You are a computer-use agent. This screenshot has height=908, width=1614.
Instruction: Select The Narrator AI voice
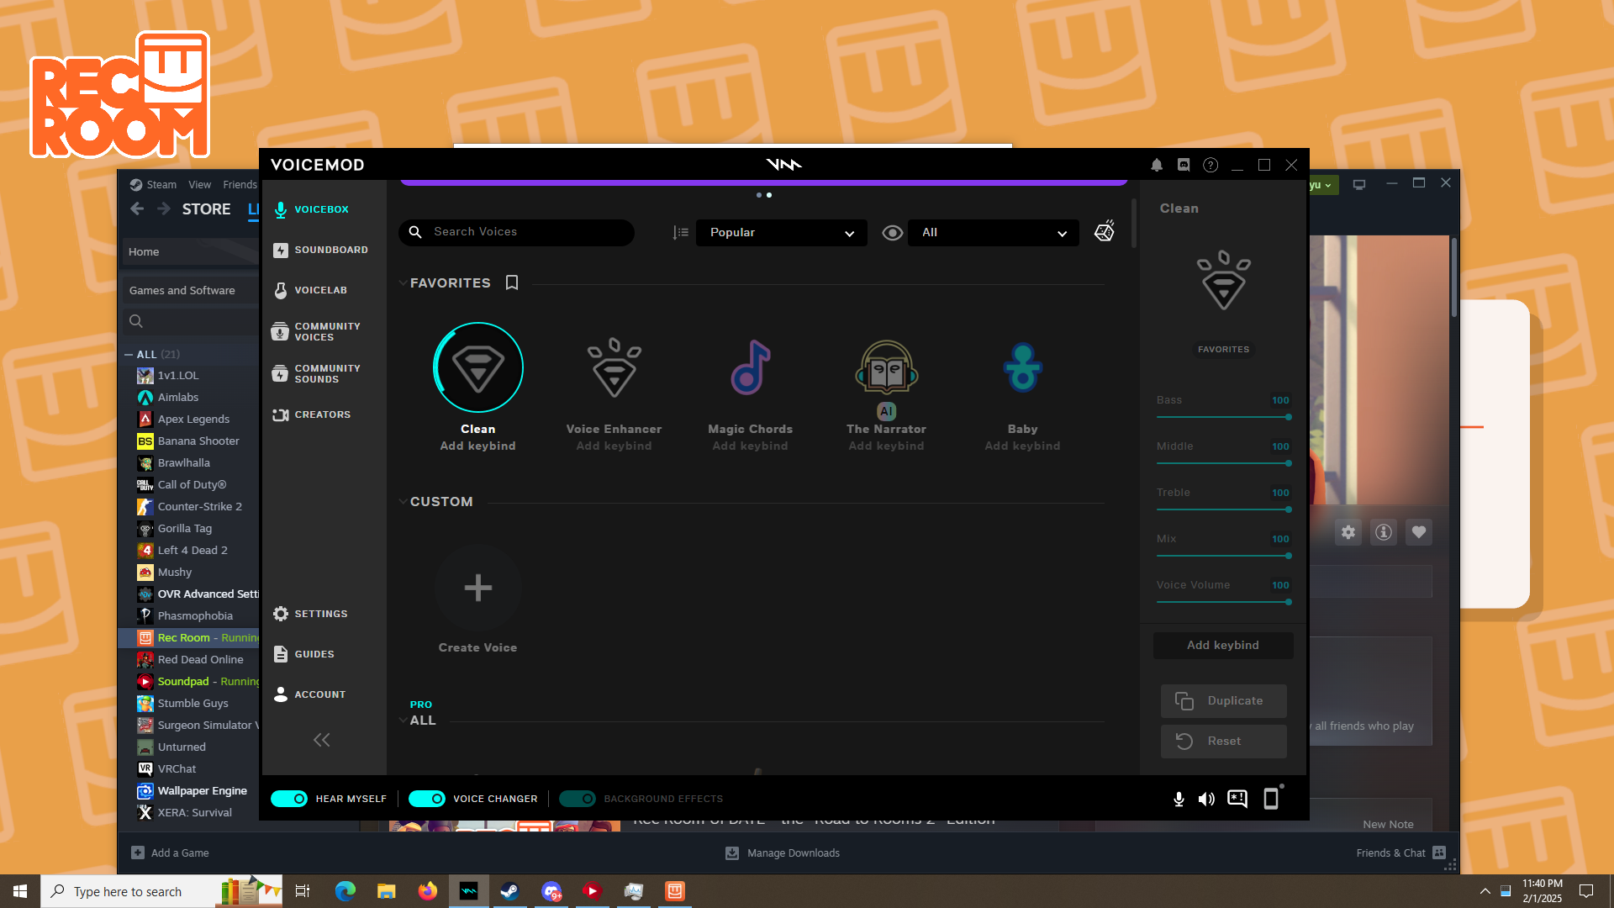[x=886, y=368]
